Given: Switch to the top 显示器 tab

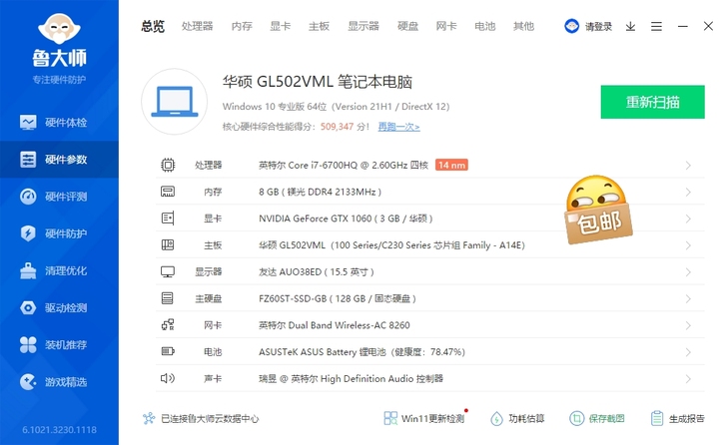Looking at the screenshot, I should point(363,26).
